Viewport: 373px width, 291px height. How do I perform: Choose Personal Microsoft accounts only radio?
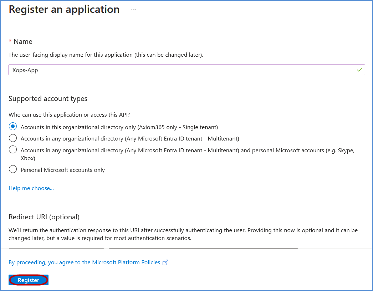point(13,169)
